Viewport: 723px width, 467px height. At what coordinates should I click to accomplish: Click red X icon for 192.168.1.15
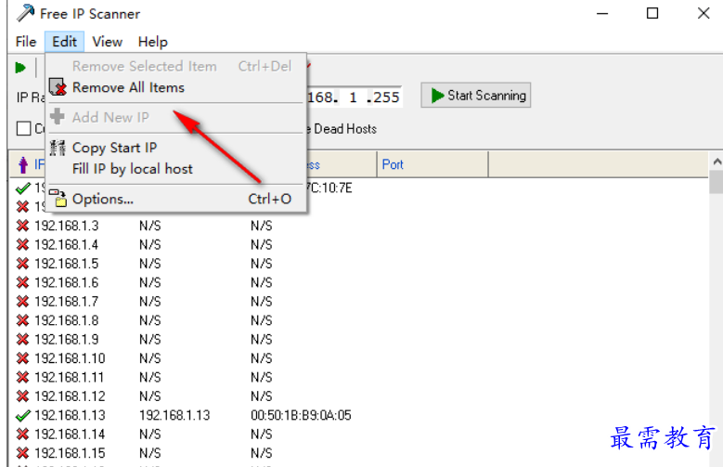point(22,453)
